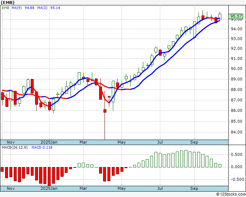This screenshot has height=197, width=246.
Task: Click Nov on the MACD panel date axis
Action: coord(11,188)
